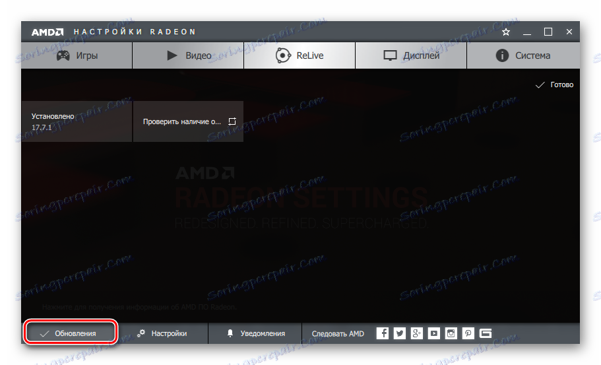Click the favorites star icon in title bar
Image resolution: width=601 pixels, height=365 pixels.
[x=506, y=32]
